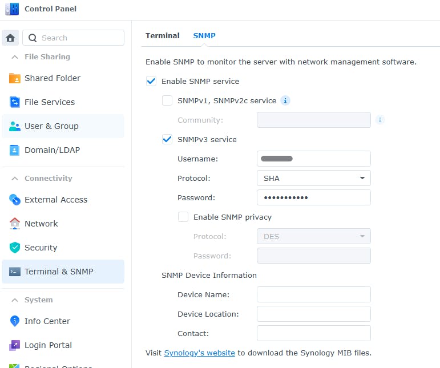The width and height of the screenshot is (440, 368).
Task: Switch to the Terminal tab
Action: pyautogui.click(x=163, y=35)
